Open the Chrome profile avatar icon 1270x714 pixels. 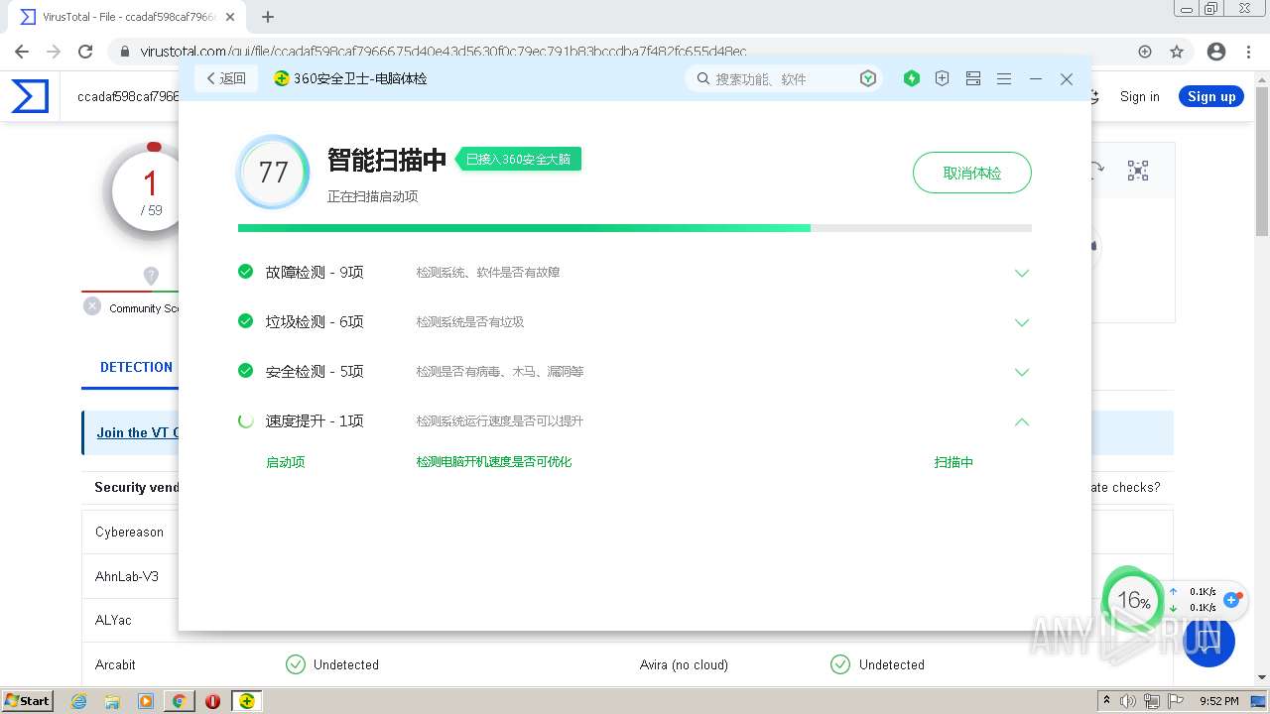pos(1216,52)
